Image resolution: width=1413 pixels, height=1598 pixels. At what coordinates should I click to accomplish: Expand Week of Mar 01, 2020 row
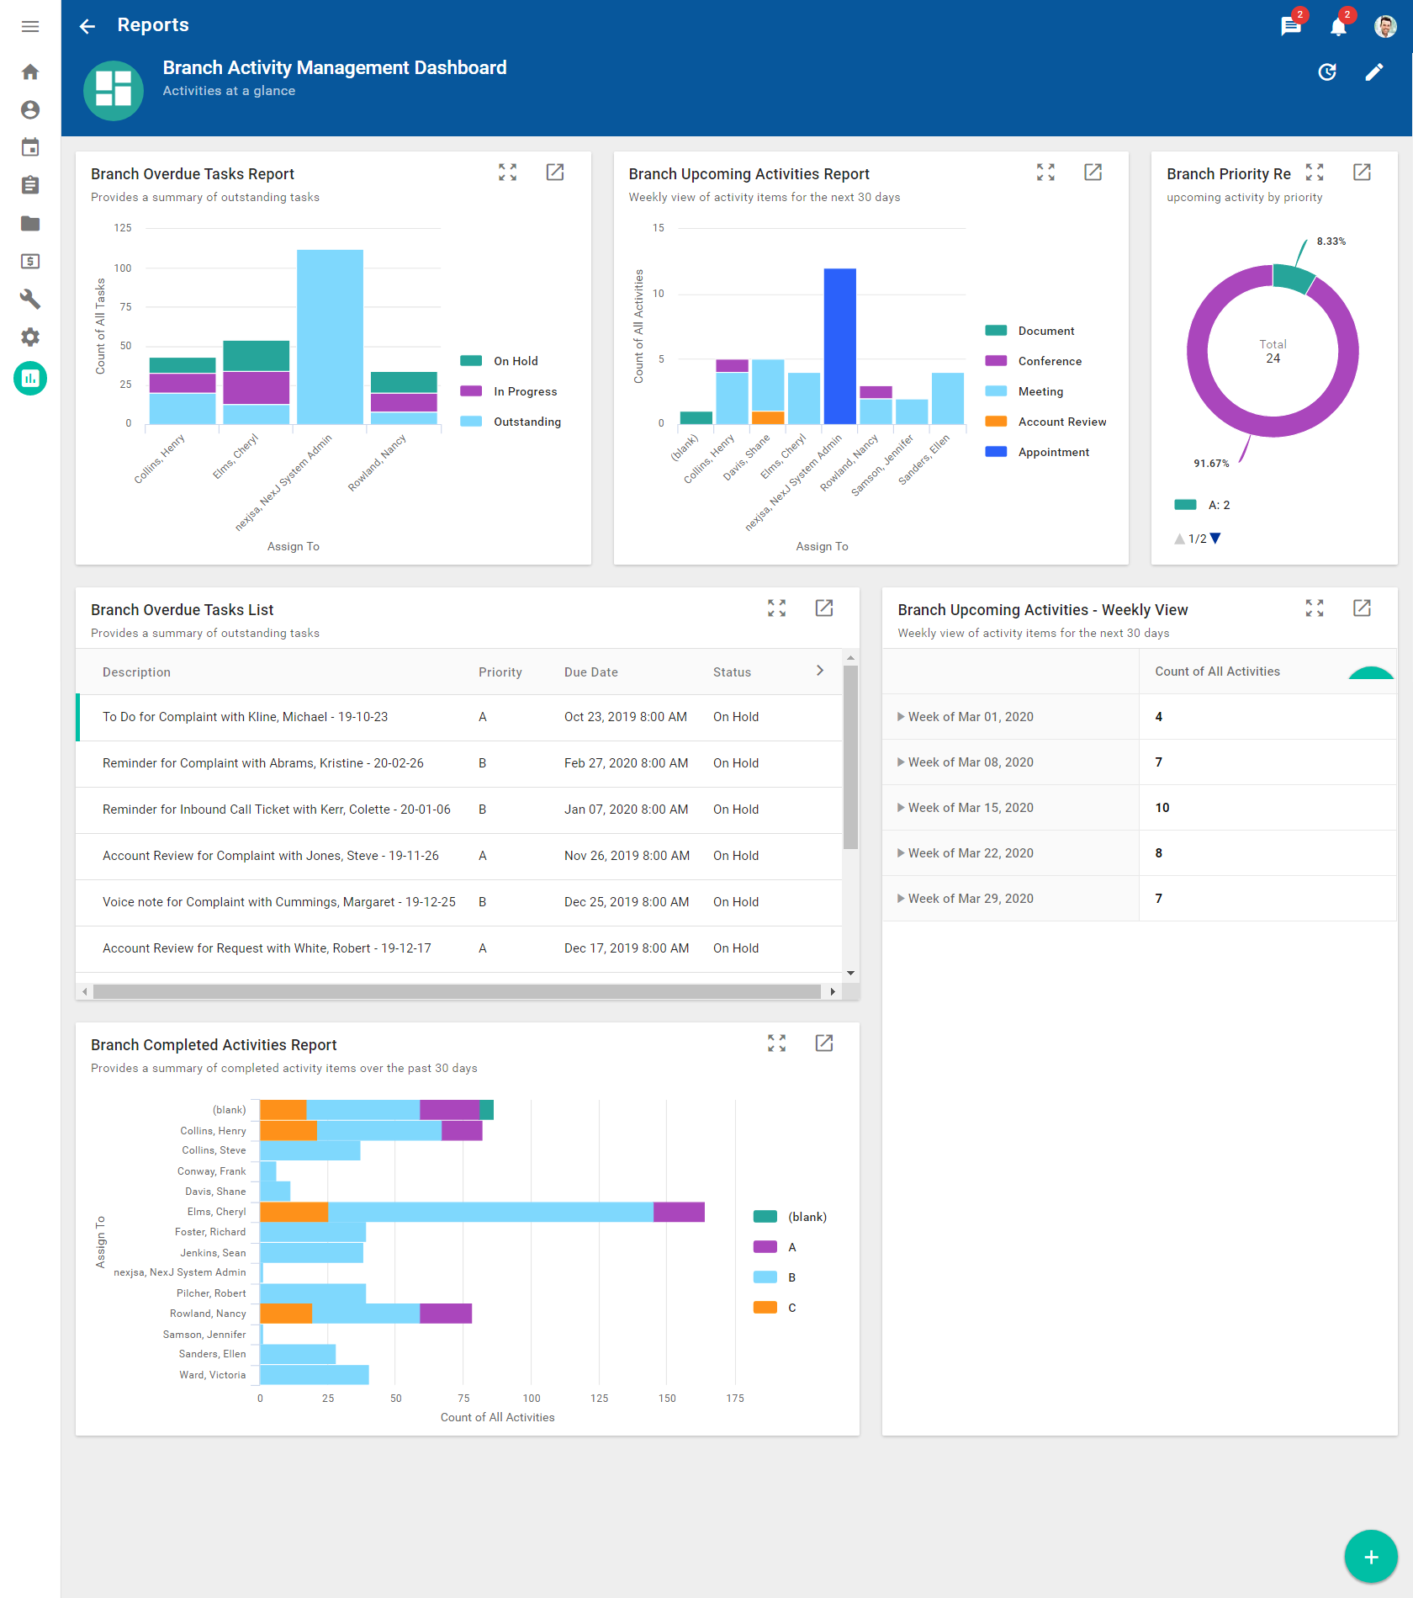pyautogui.click(x=902, y=716)
